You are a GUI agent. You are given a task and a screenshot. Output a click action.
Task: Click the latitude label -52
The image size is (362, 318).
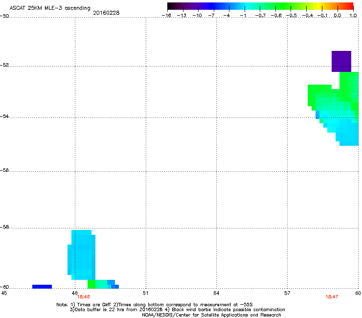(x=4, y=65)
